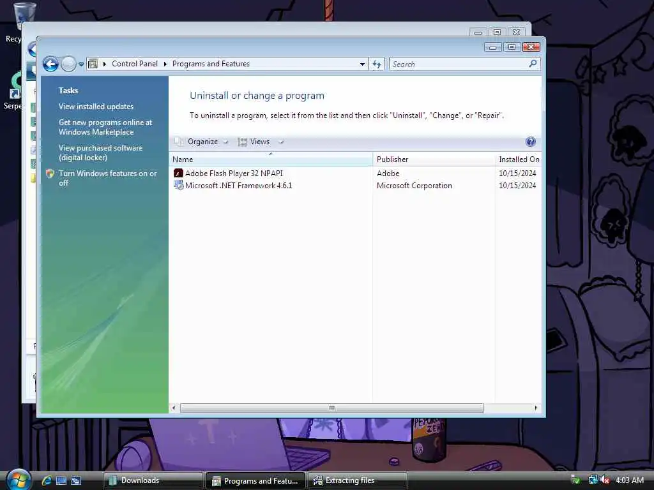
Task: Click the blue Help question mark icon
Action: click(530, 142)
